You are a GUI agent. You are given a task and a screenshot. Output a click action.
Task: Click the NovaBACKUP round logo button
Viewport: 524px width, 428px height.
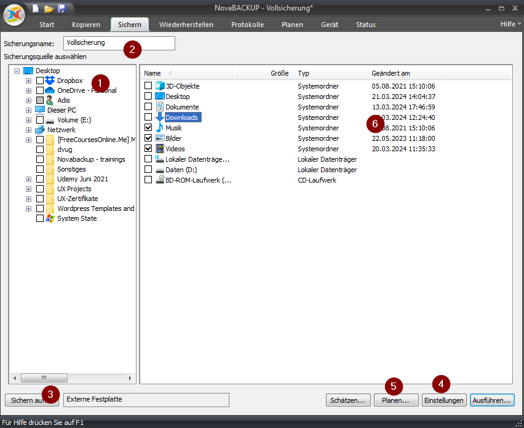(14, 15)
